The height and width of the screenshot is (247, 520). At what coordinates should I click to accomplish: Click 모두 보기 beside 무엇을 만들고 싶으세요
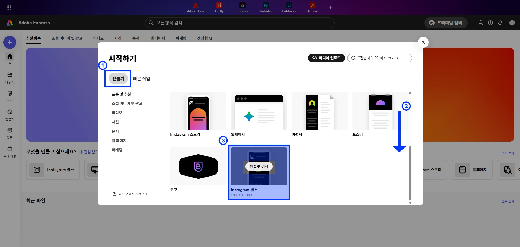[508, 153]
